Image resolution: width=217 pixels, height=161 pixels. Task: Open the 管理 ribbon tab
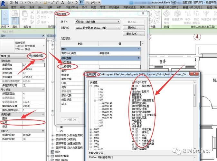pyautogui.click(x=103, y=7)
